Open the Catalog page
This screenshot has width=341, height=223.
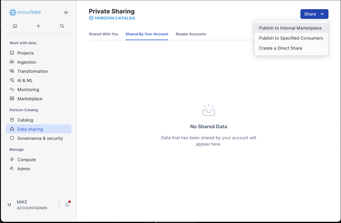[x=38, y=120]
